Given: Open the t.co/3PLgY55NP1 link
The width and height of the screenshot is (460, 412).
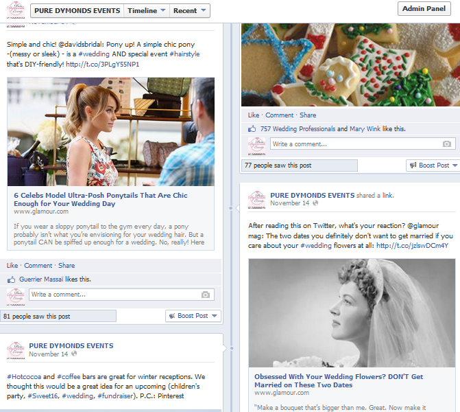Looking at the screenshot, I should (x=102, y=64).
